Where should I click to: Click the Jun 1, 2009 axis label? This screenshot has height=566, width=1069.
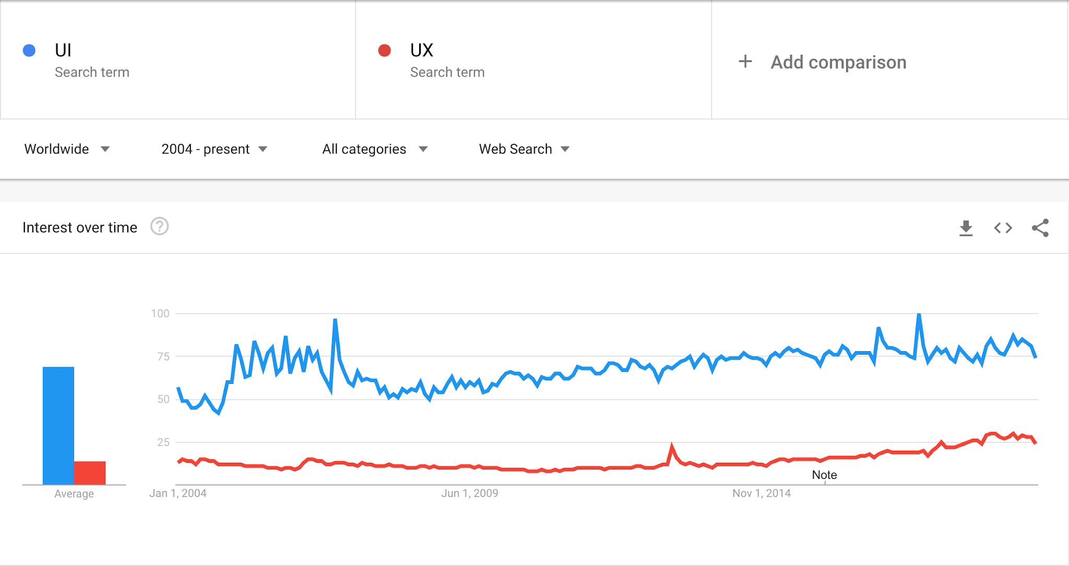point(470,493)
